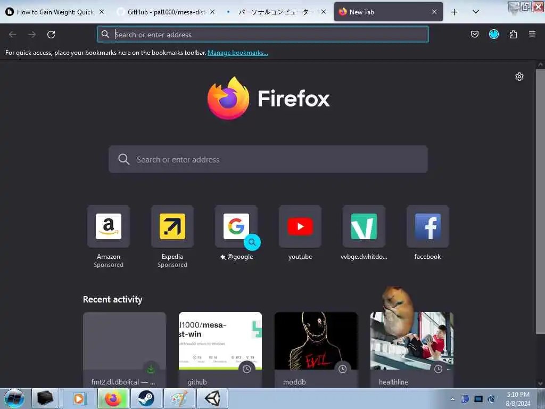Go forward with the forward arrow
Screen dimensions: 545x409
click(x=32, y=35)
